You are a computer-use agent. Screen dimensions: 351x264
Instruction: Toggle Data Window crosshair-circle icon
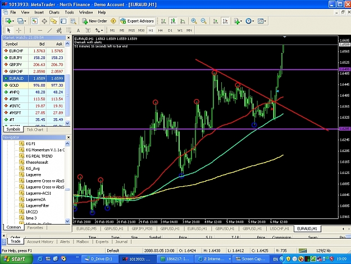pyautogui.click(x=44, y=21)
